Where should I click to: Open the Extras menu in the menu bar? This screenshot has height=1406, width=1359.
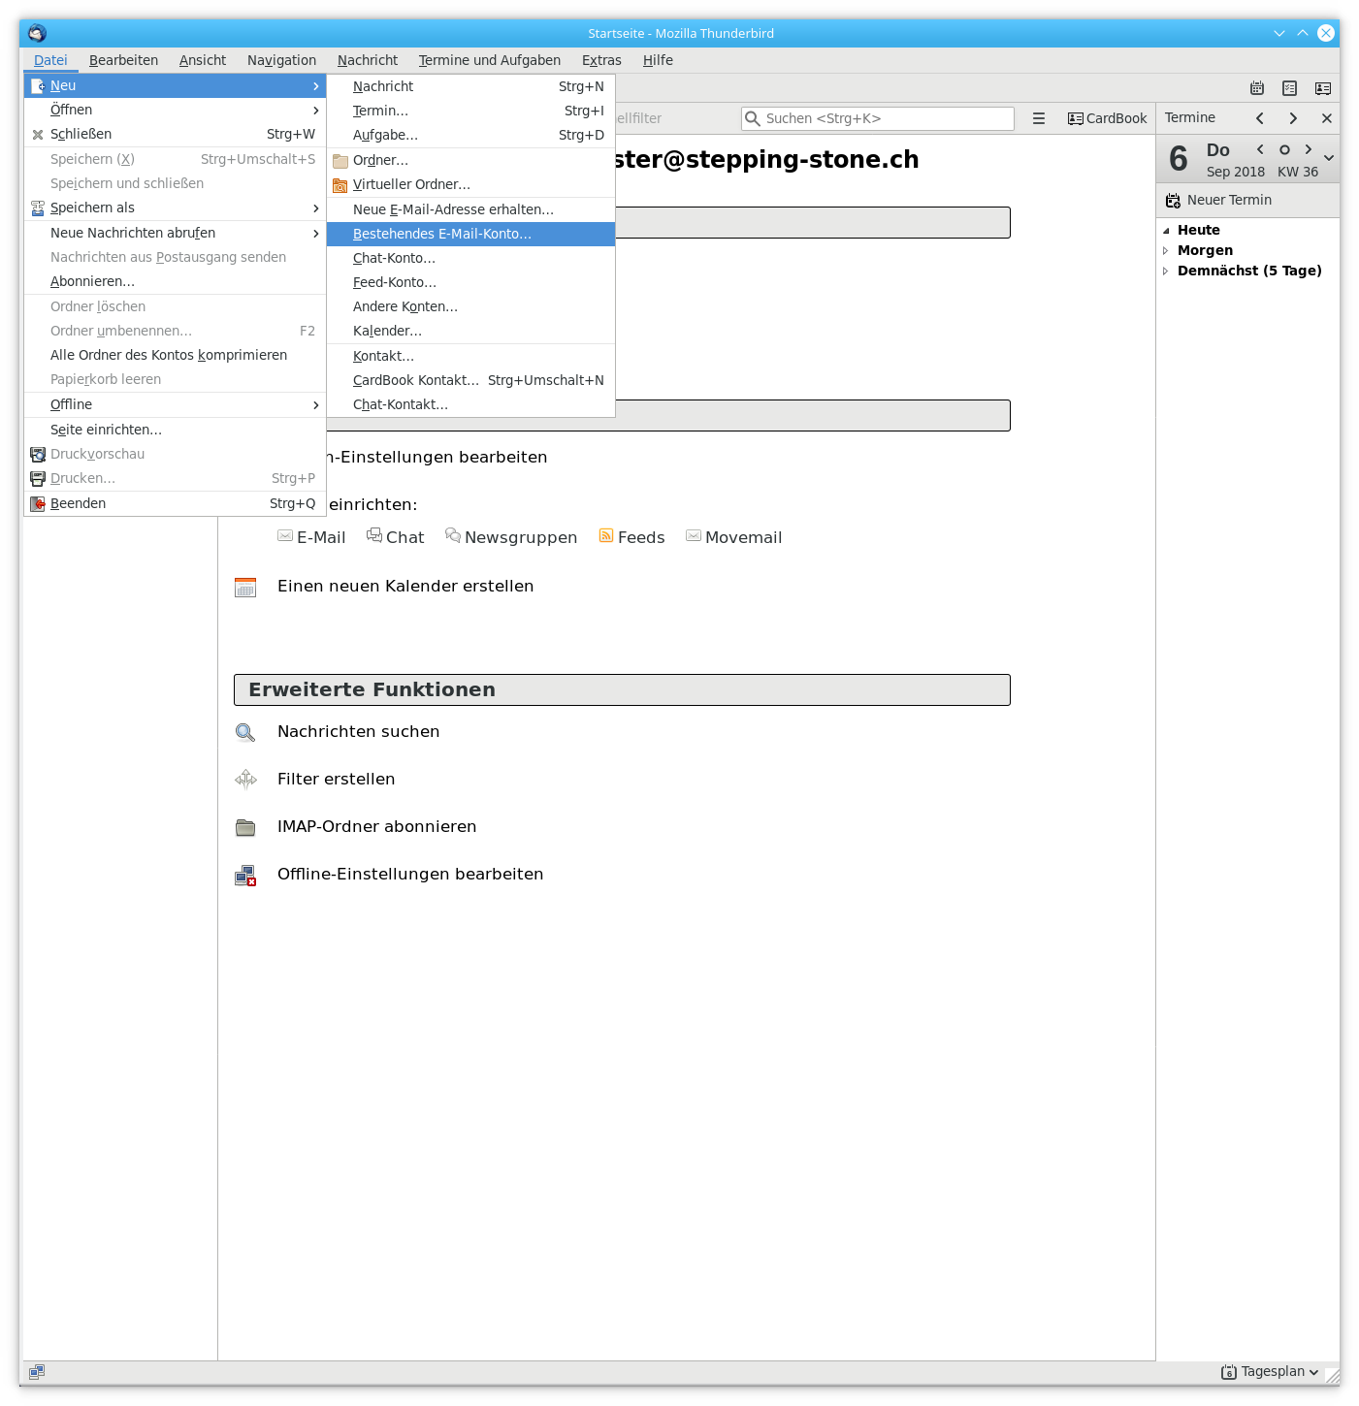(x=601, y=60)
